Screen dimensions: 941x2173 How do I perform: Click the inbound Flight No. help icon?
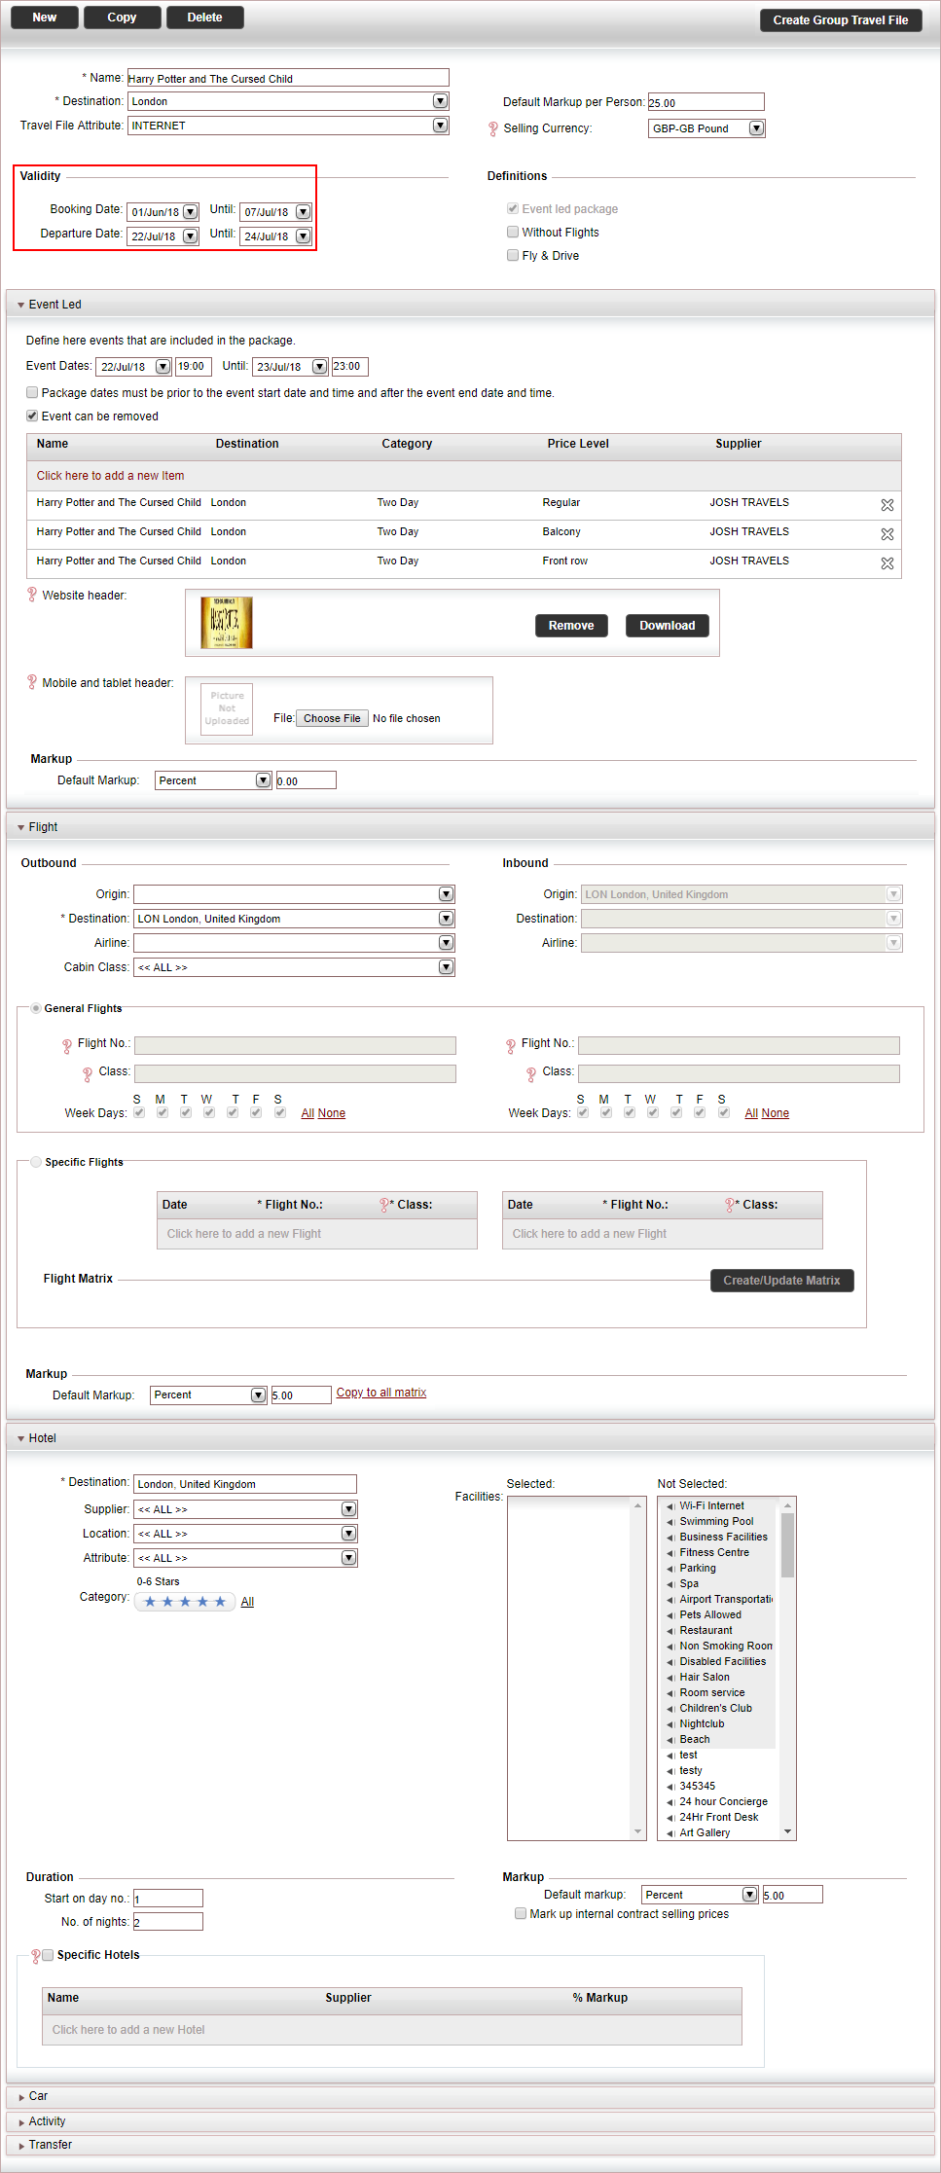[x=511, y=1046]
